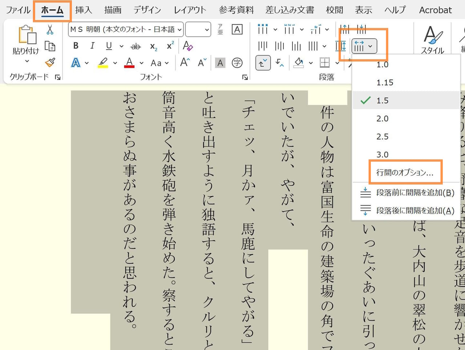Decrease the paragraph indent
The image size is (465, 350).
(x=345, y=29)
